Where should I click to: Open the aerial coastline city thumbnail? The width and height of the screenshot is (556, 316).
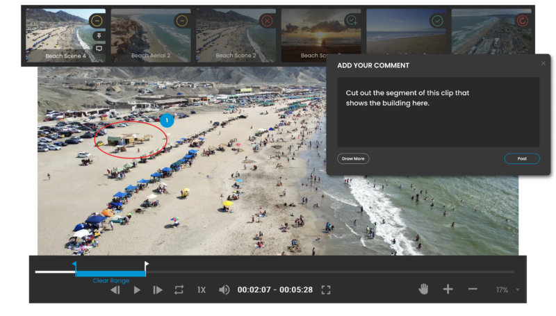coord(491,31)
